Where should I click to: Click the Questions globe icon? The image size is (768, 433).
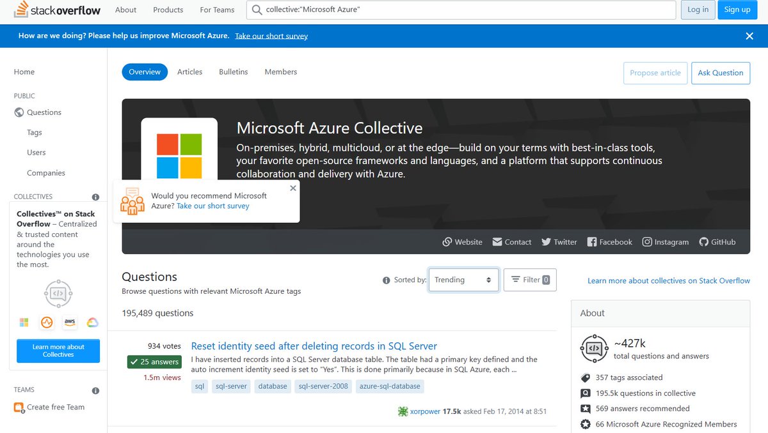(x=19, y=112)
